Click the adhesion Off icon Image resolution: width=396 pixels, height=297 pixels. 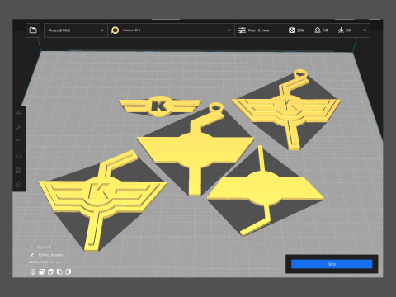(341, 31)
